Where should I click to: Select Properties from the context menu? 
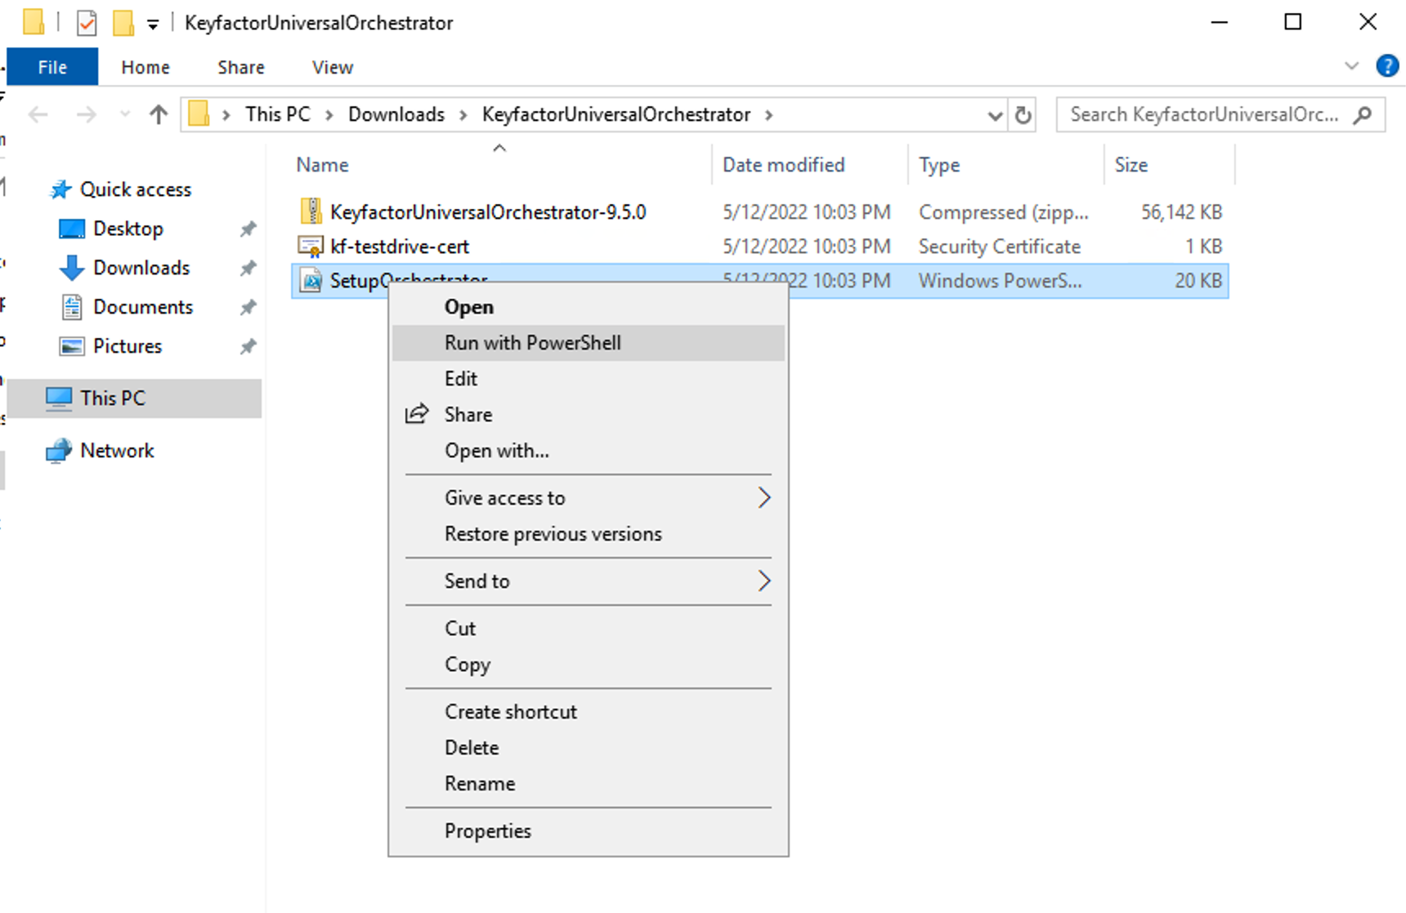click(x=487, y=831)
